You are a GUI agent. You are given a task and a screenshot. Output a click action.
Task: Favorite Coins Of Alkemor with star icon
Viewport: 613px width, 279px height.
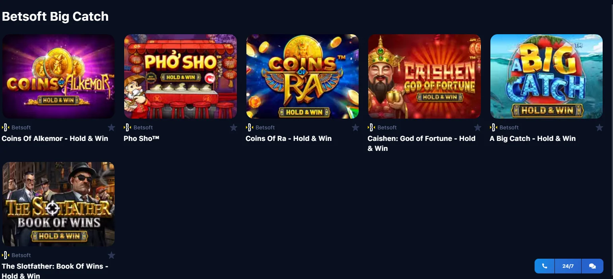(111, 127)
